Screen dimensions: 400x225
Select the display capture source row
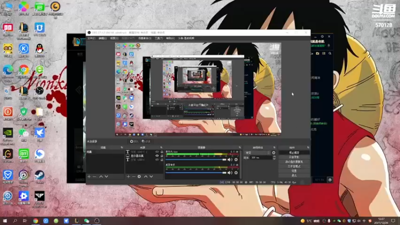pyautogui.click(x=144, y=156)
